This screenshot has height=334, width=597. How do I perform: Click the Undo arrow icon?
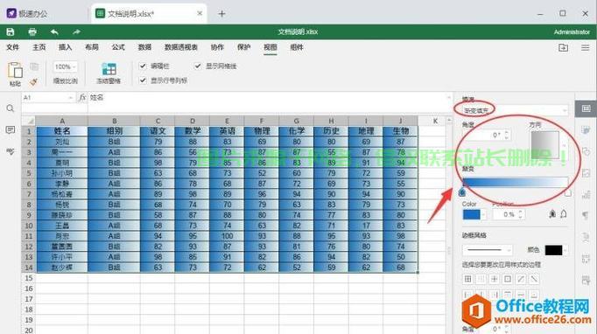tap(54, 32)
